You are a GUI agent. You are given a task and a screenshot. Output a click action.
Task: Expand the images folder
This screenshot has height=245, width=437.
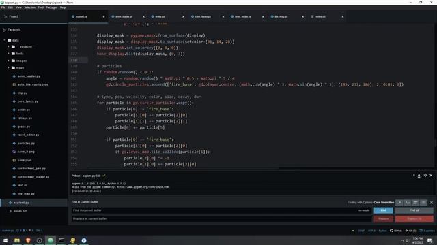tap(9, 61)
